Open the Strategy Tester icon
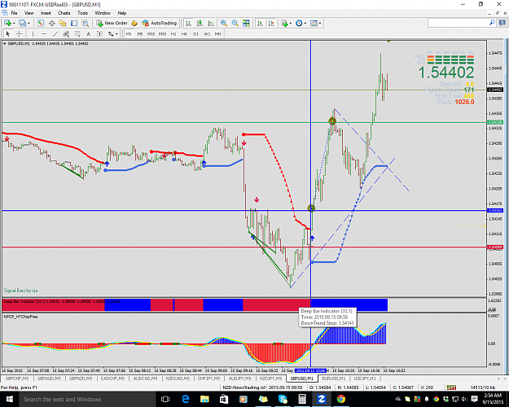The width and height of the screenshot is (509, 407). pyautogui.click(x=85, y=23)
